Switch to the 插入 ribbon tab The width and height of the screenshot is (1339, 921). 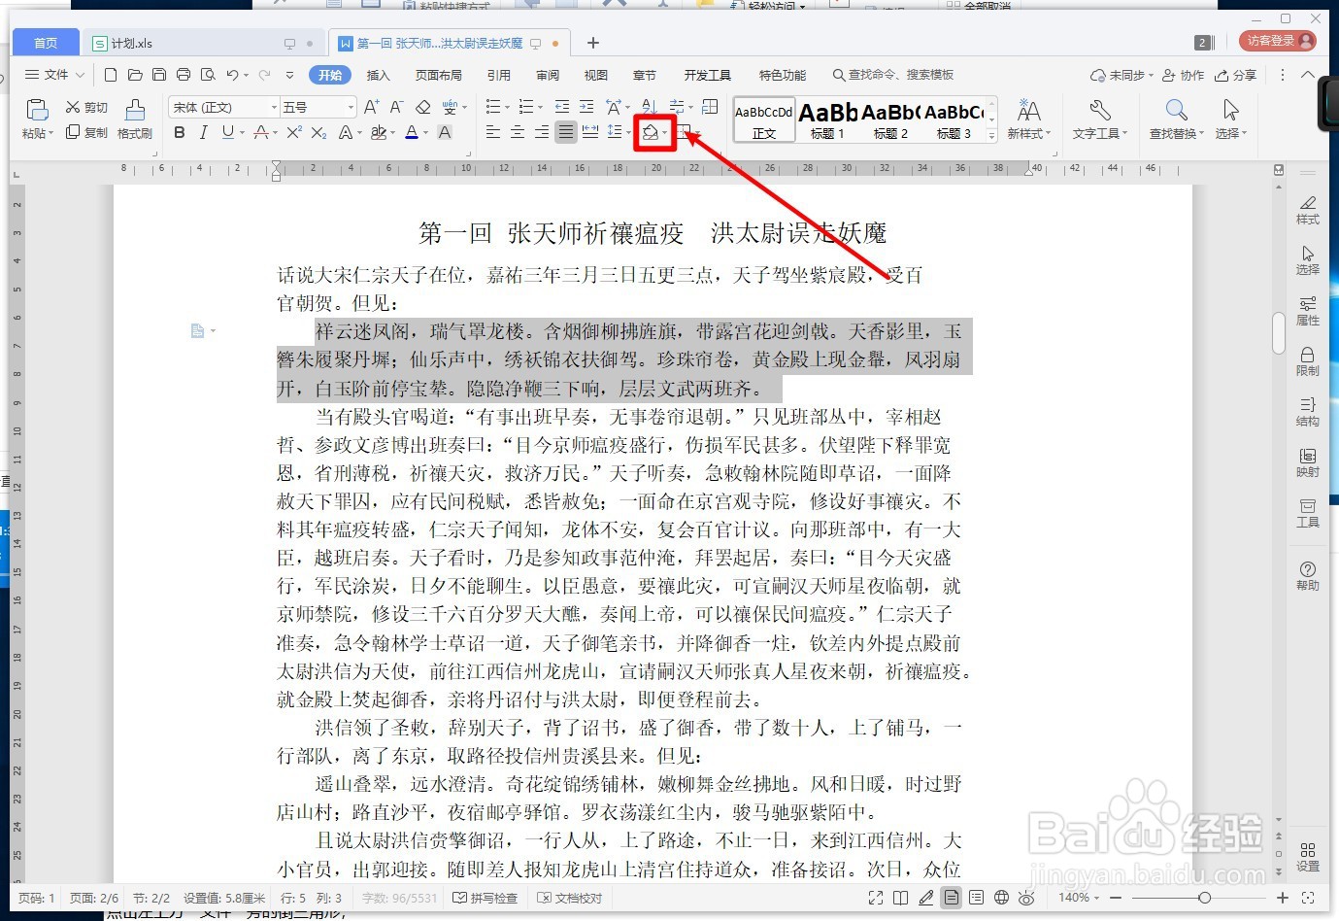click(378, 75)
